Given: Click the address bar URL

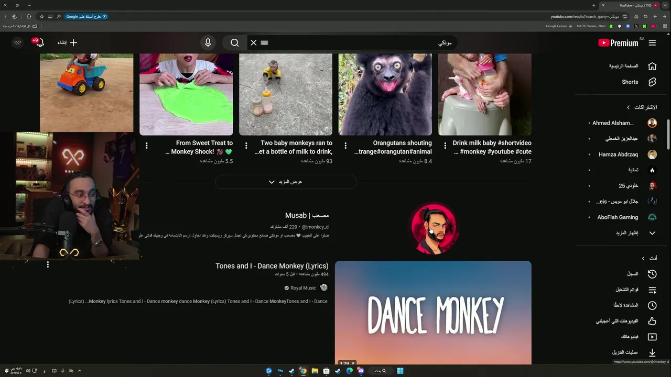Looking at the screenshot, I should [585, 16].
